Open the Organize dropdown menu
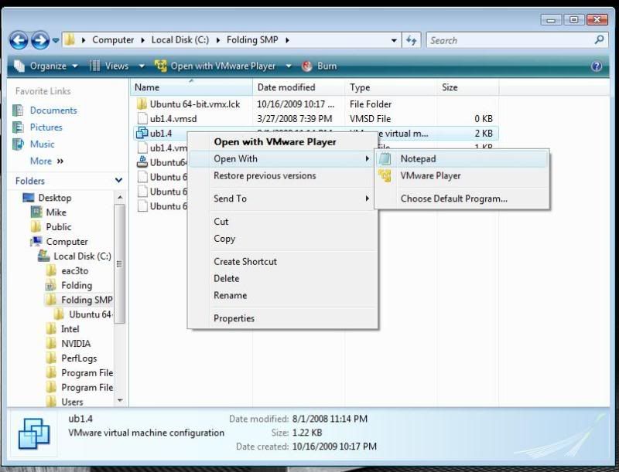Viewport: 619px width, 472px height. (46, 66)
